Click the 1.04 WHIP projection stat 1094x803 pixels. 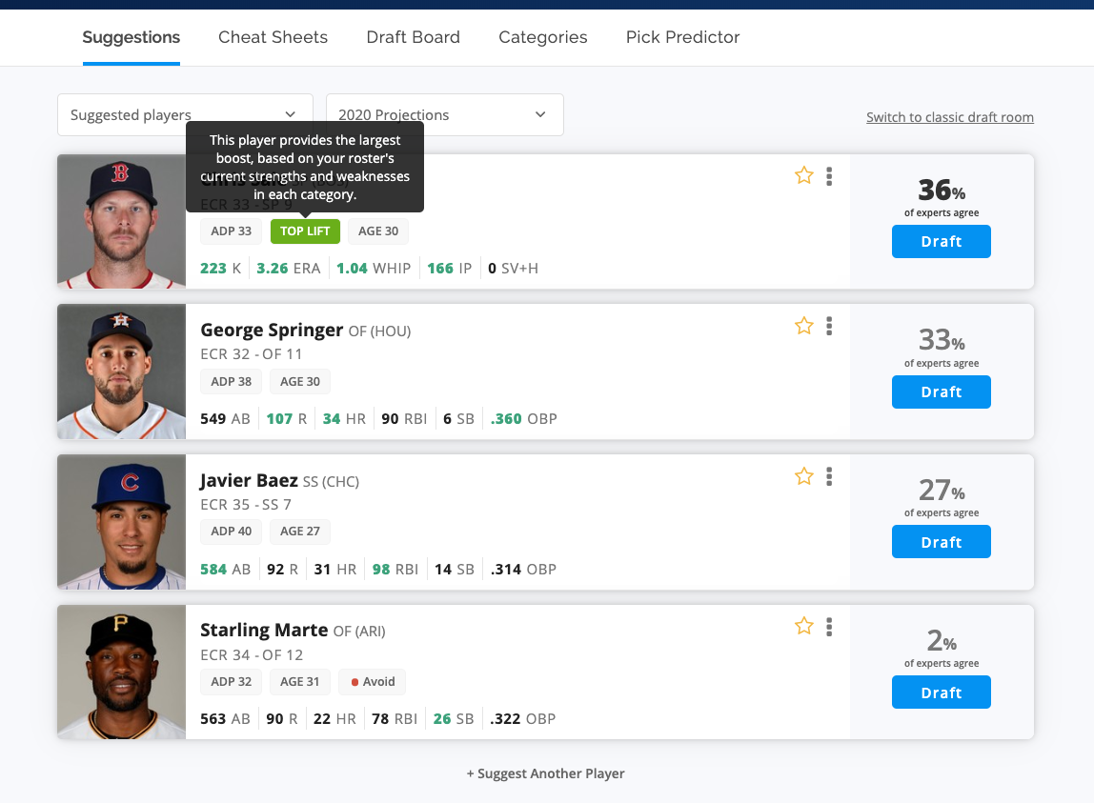pyautogui.click(x=374, y=269)
